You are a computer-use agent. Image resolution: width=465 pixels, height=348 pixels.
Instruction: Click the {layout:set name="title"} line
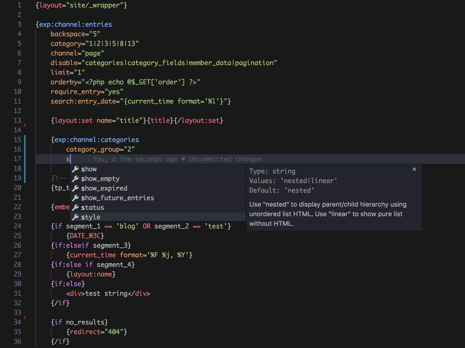(137, 120)
